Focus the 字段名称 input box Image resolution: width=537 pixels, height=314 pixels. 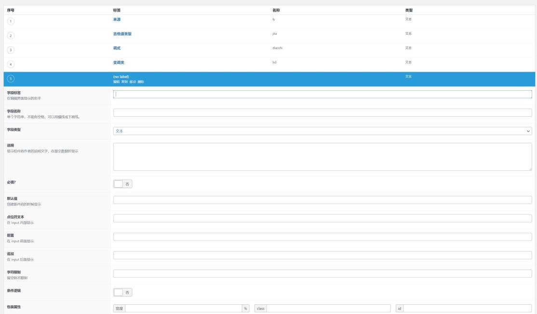click(x=322, y=113)
